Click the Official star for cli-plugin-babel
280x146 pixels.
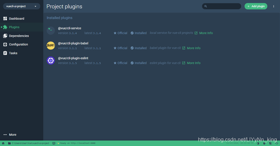point(115,48)
